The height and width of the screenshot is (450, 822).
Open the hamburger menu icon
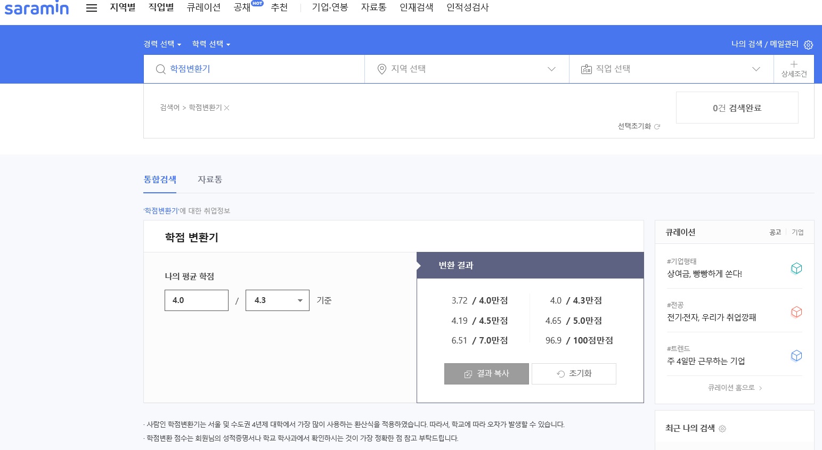[x=92, y=8]
